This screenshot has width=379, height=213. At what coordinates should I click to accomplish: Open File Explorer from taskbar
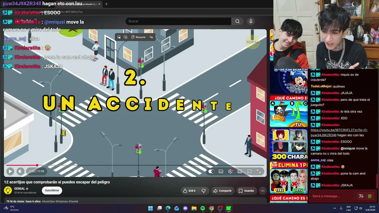194,208
